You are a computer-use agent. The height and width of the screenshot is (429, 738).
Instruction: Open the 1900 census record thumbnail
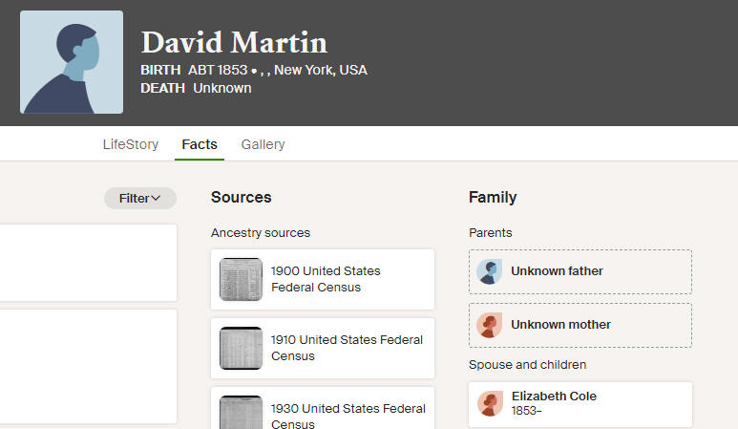tap(241, 279)
